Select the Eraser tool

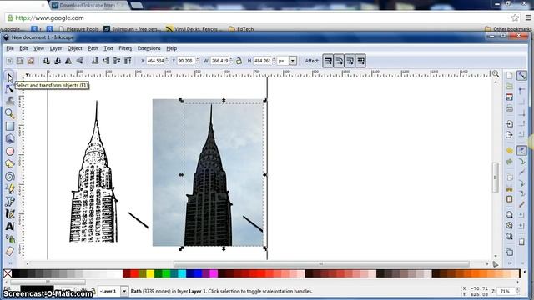click(9, 252)
